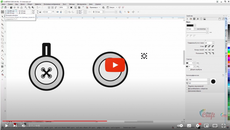Viewport: 230px width, 130px height.
Task: Toggle the lock ratio padlock icon
Action: tap(40, 12)
